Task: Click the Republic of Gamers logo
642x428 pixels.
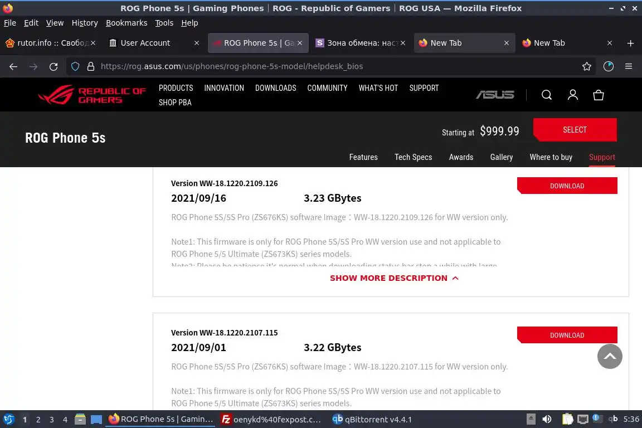Action: click(92, 95)
